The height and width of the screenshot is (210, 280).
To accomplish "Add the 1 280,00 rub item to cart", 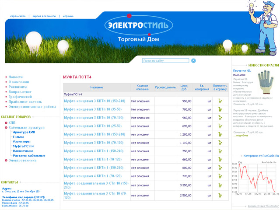I will coord(220,134).
